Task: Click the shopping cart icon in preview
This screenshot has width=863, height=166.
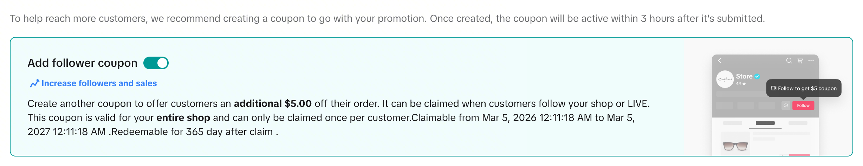Action: pyautogui.click(x=800, y=60)
